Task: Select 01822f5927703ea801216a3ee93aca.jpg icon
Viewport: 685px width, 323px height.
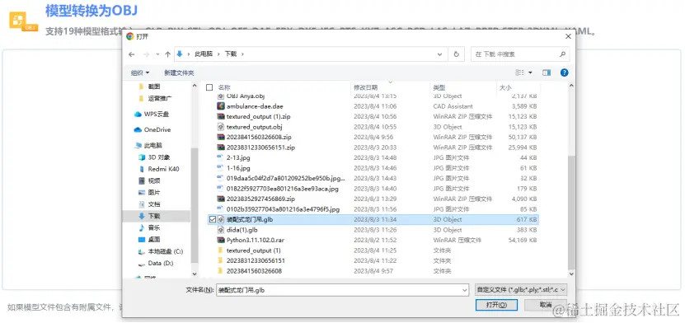Action: (x=221, y=189)
